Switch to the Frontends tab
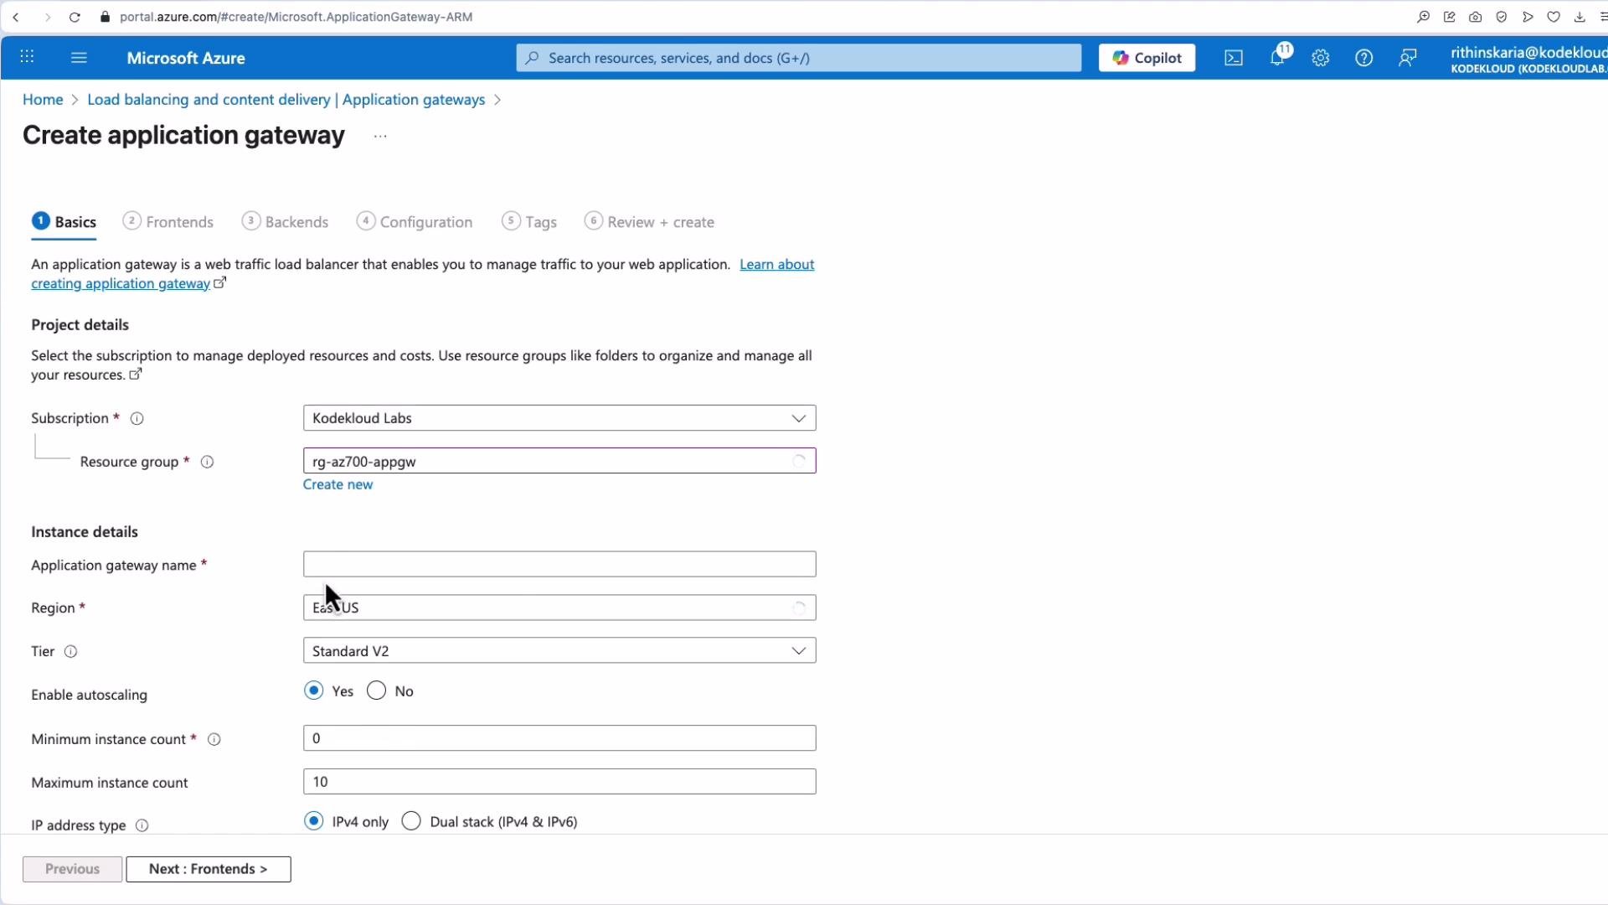 168,222
